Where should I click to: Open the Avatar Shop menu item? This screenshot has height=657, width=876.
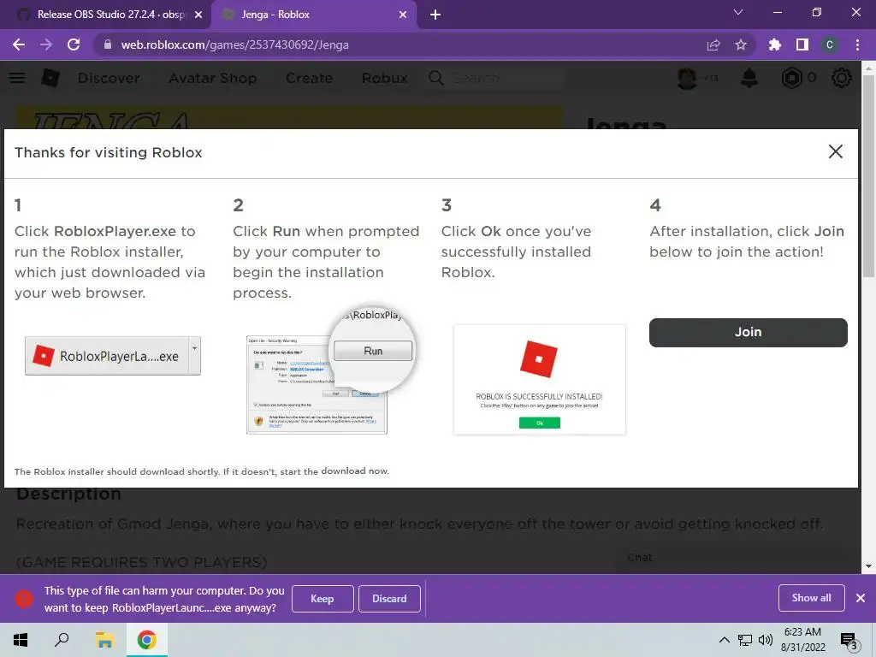pos(213,78)
